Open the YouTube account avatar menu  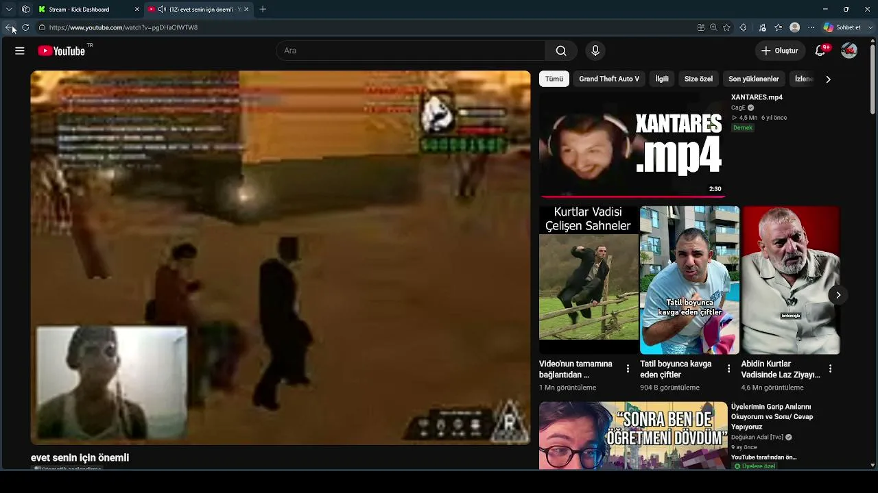pyautogui.click(x=849, y=51)
